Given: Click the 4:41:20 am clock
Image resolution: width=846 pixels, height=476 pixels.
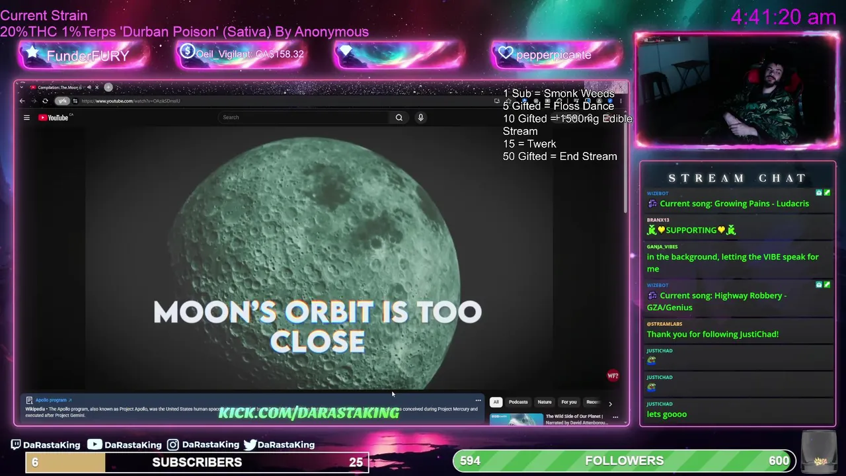Looking at the screenshot, I should click(x=783, y=17).
